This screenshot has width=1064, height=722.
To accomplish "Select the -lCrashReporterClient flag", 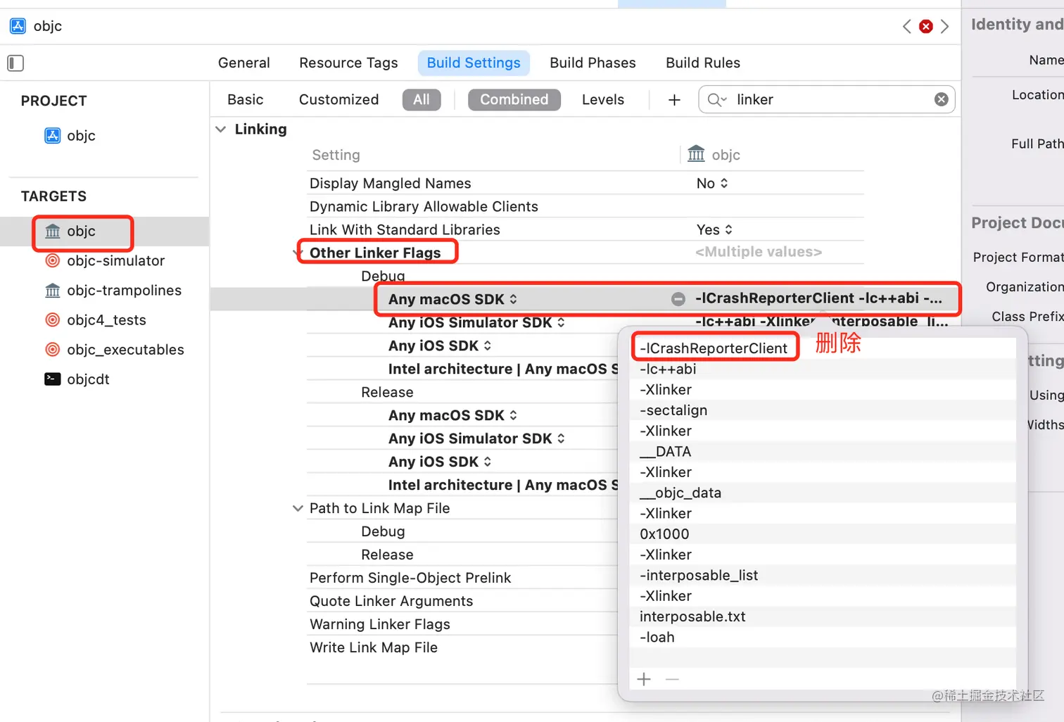I will click(823, 348).
